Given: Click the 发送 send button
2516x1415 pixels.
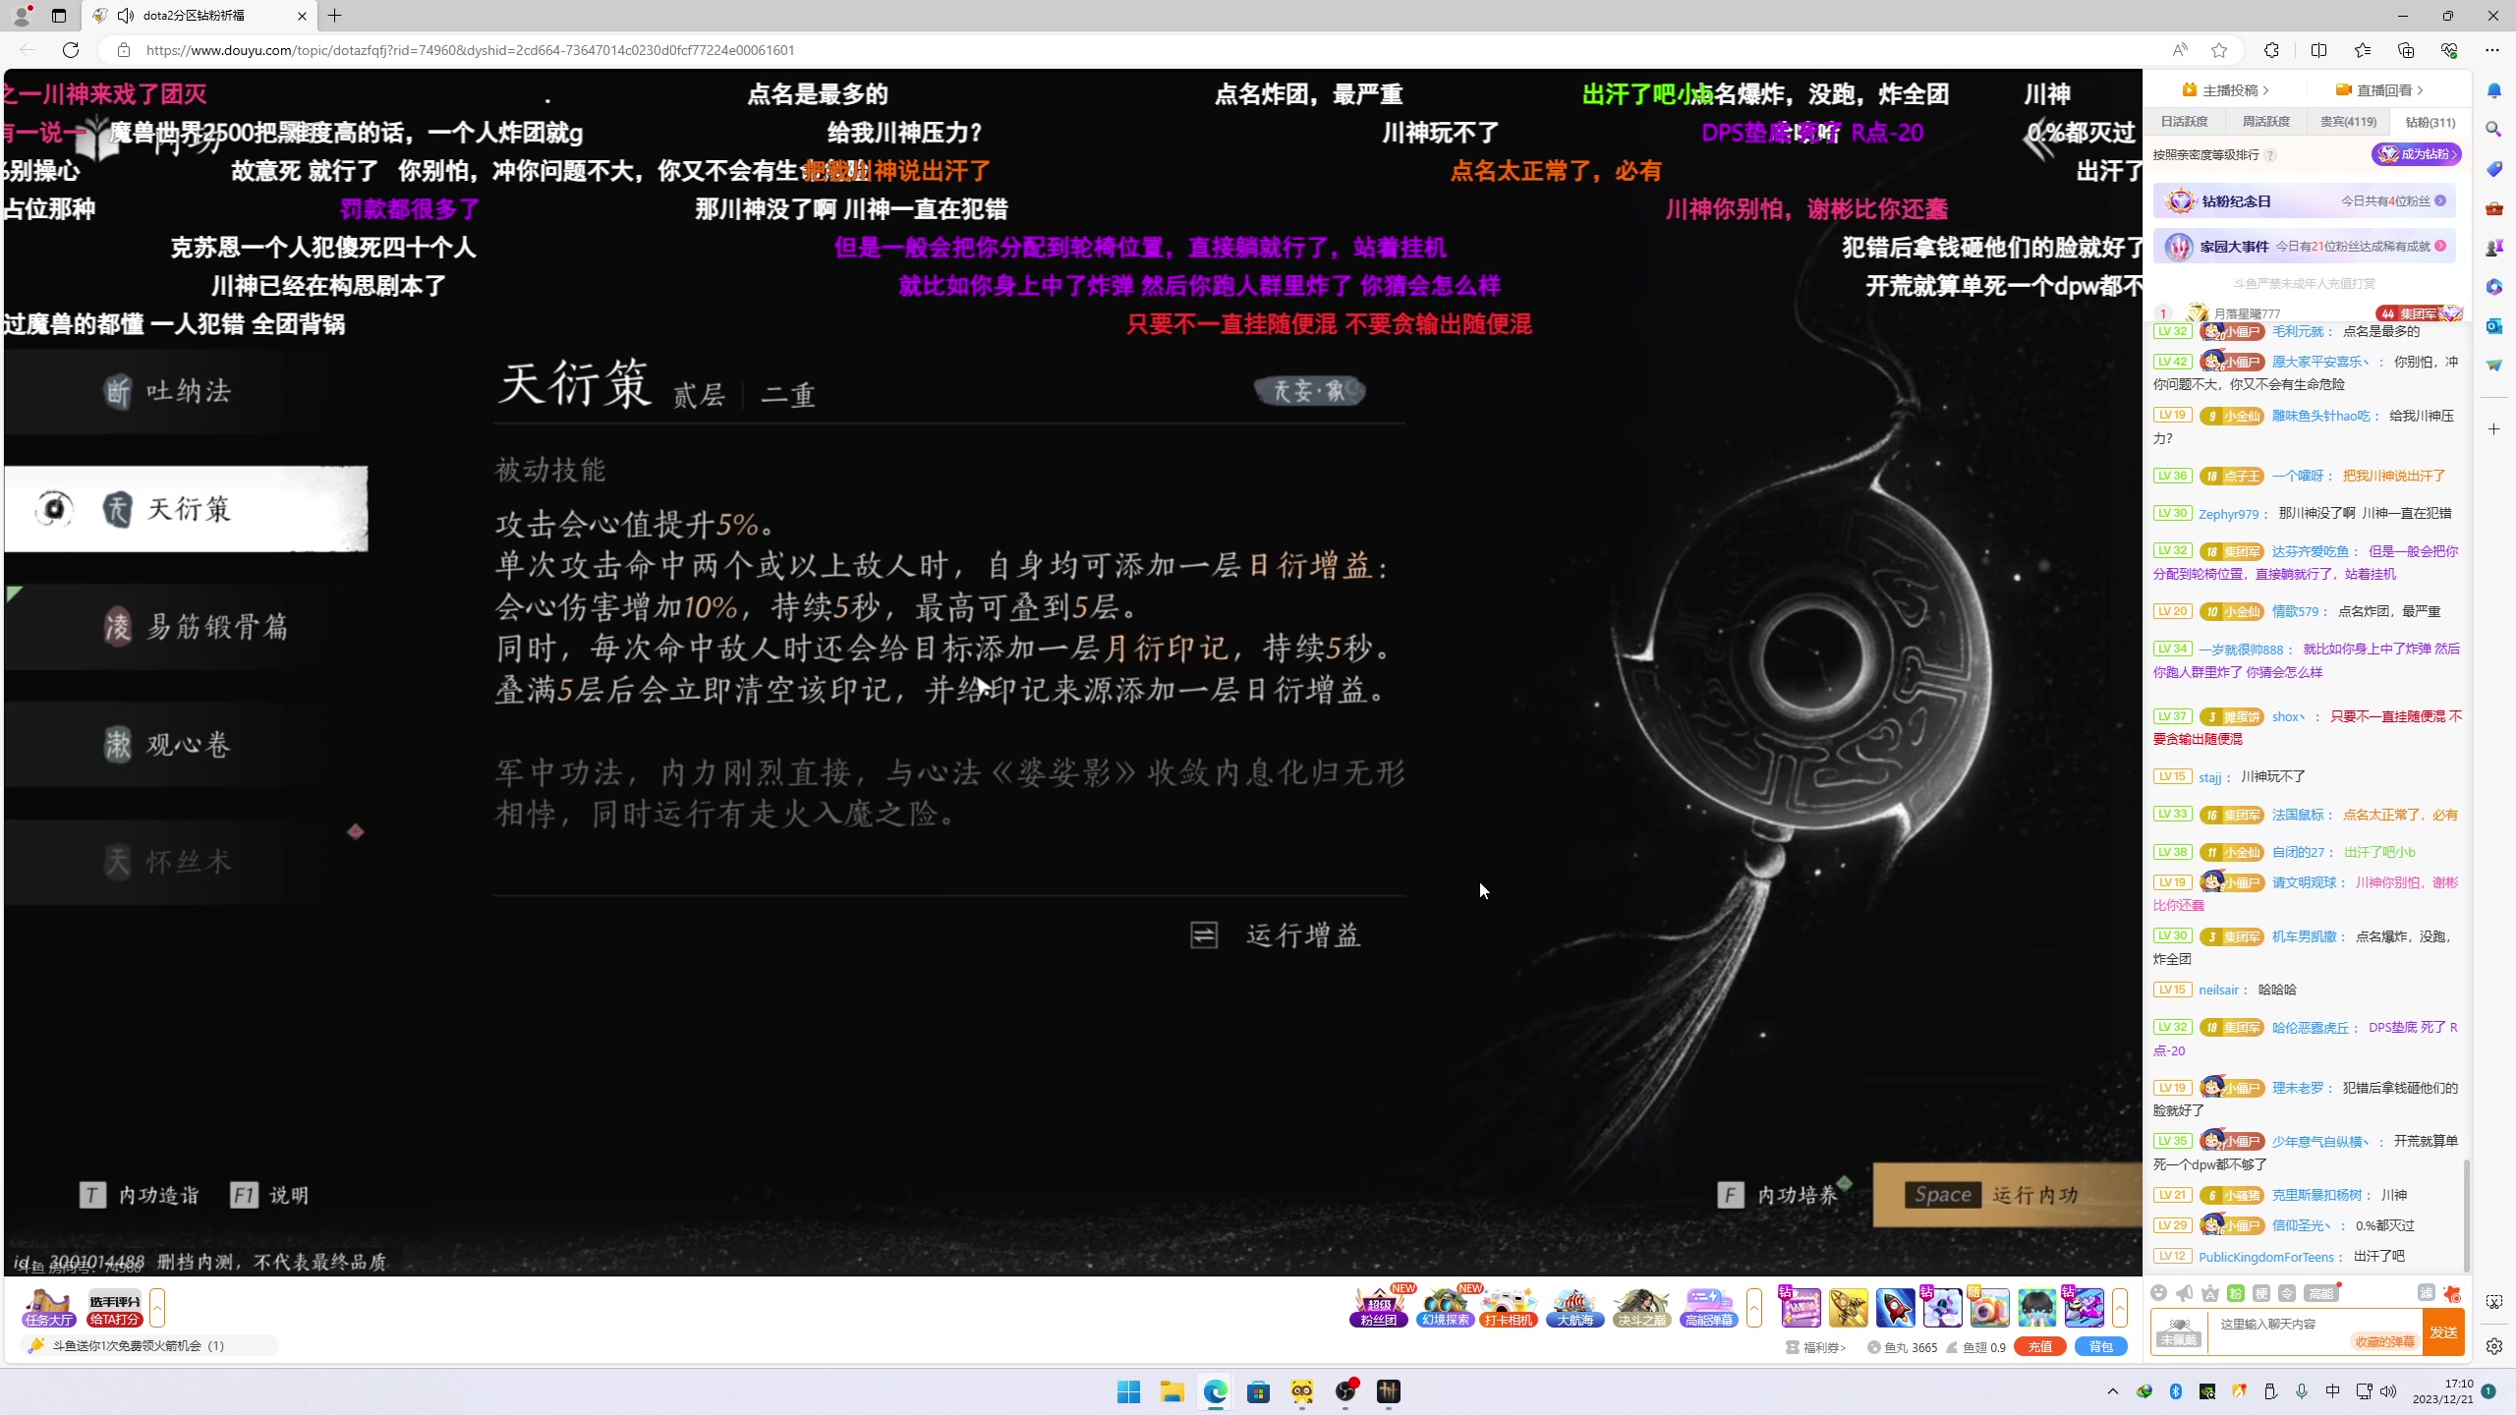Looking at the screenshot, I should tap(2443, 1332).
